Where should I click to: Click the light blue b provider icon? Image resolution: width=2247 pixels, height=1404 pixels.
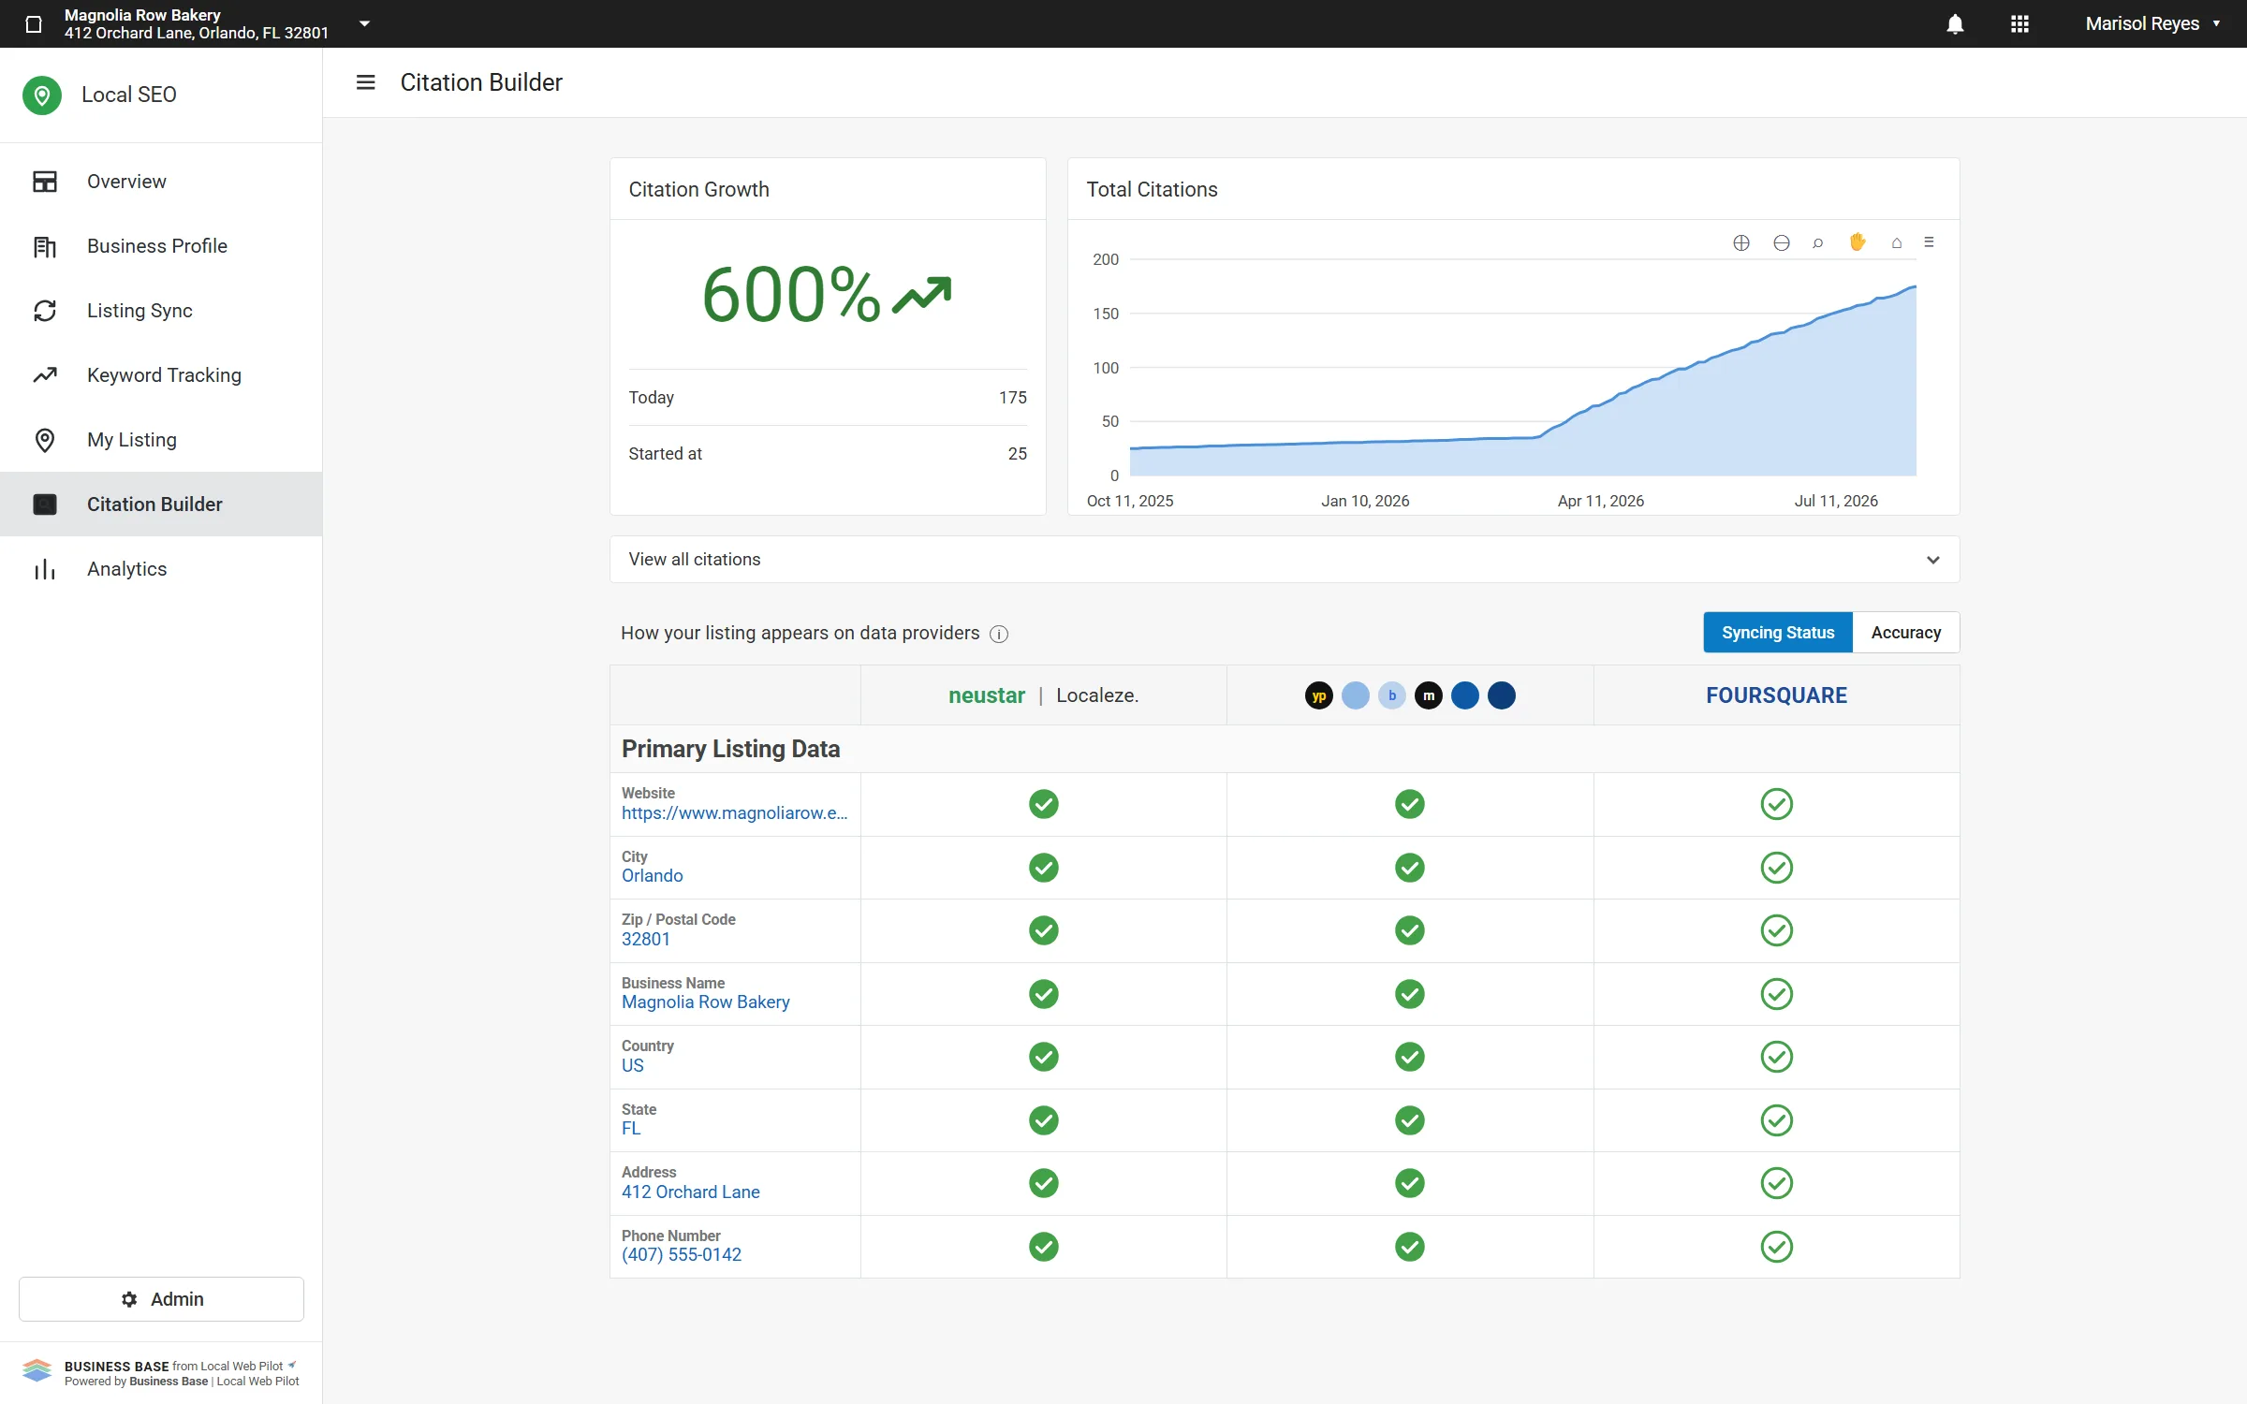point(1392,695)
